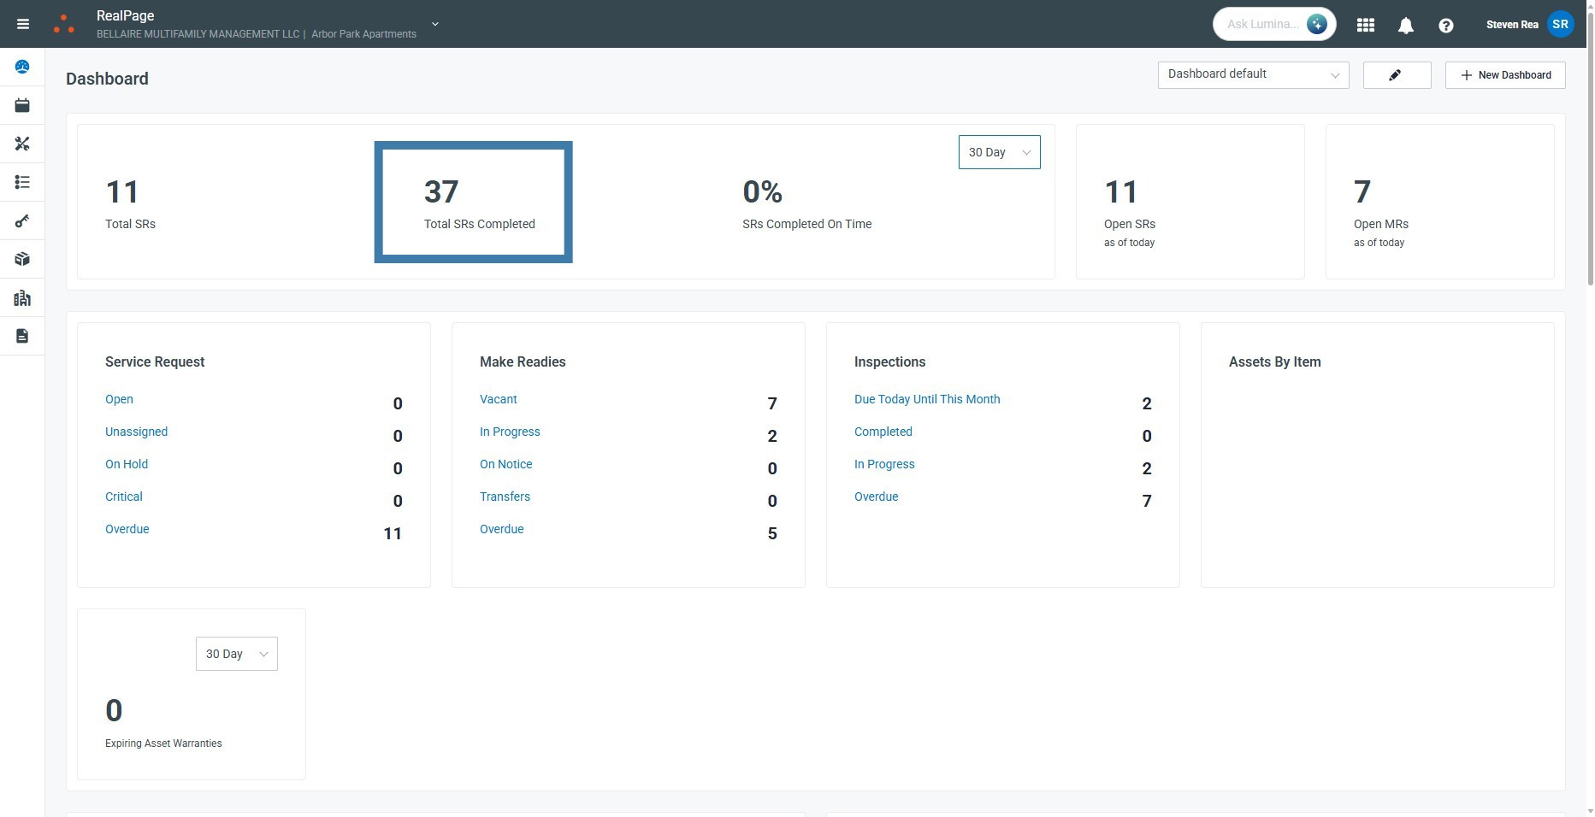Open the document icon in sidebar

click(22, 336)
